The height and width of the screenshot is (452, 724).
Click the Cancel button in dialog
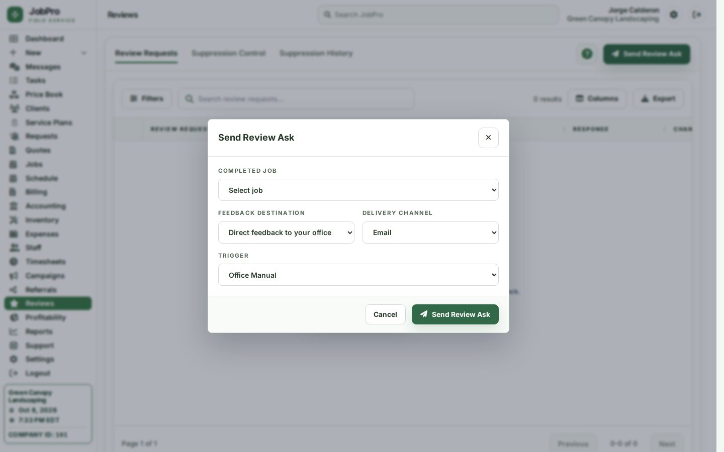(x=385, y=314)
